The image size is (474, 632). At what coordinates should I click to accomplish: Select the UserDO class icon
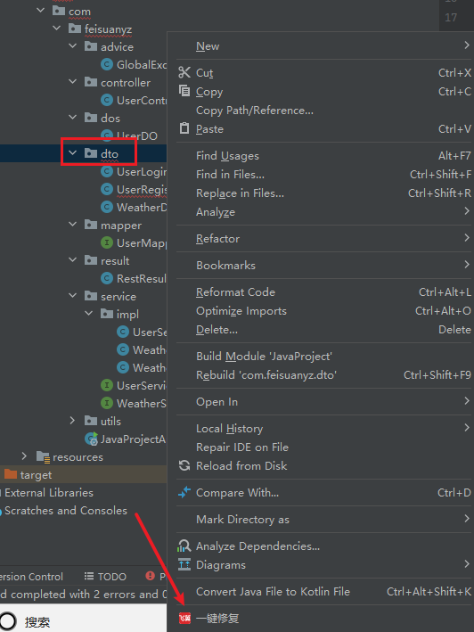(107, 135)
